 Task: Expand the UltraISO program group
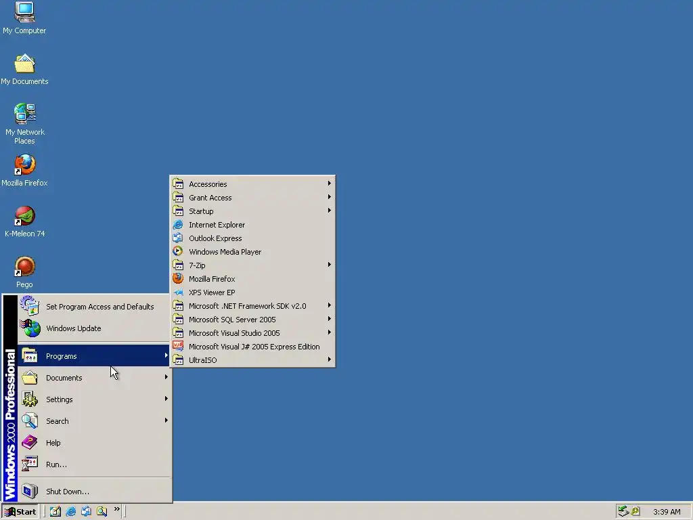(252, 360)
